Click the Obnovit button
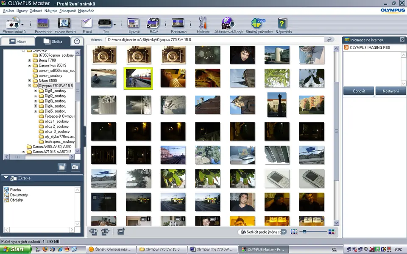Image resolution: width=407 pixels, height=254 pixels. [358, 91]
